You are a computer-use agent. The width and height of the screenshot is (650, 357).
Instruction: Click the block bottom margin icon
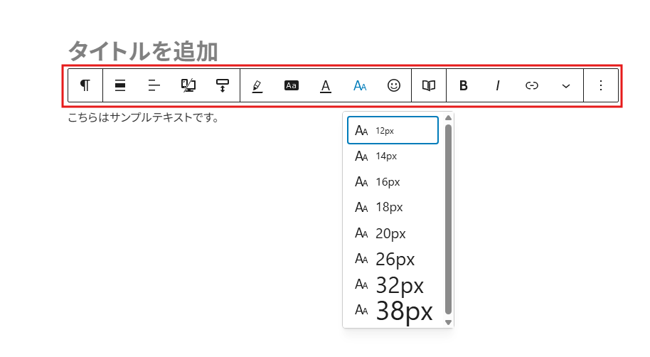[223, 85]
